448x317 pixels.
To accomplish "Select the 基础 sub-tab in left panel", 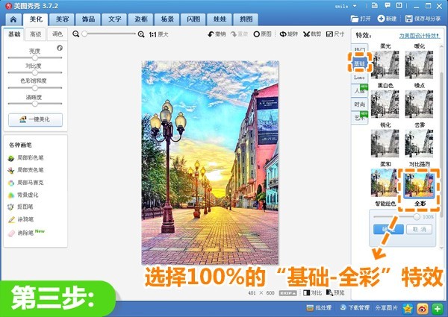I will (x=14, y=34).
